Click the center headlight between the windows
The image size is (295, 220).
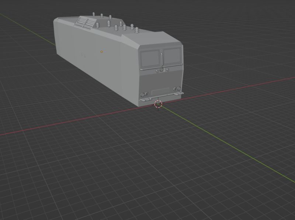pos(162,70)
